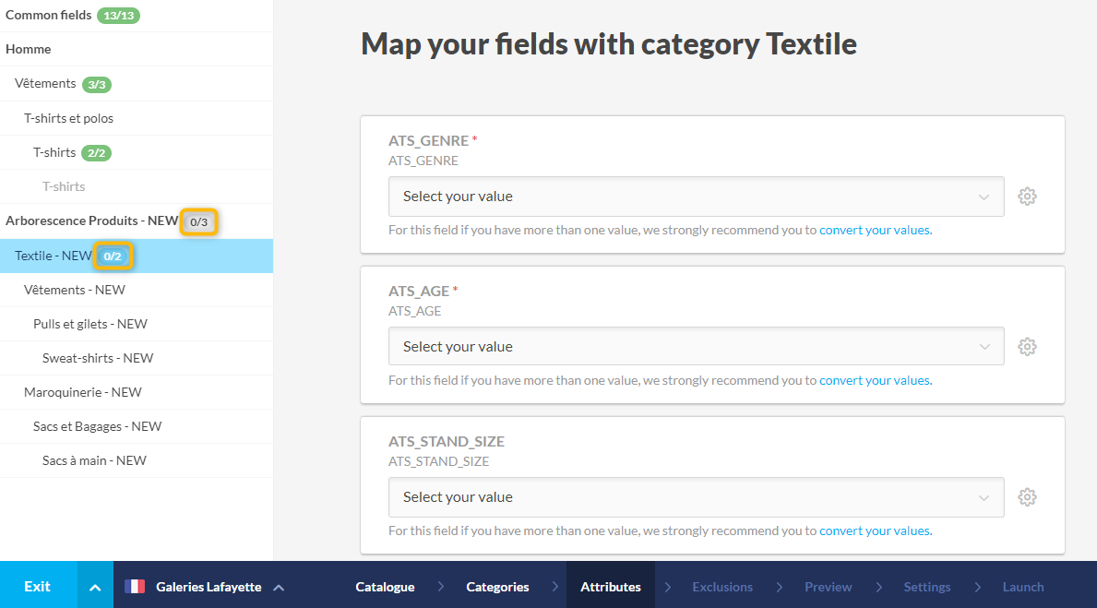The image size is (1097, 608).
Task: Open the ATS_AGE value dropdown
Action: tap(696, 347)
